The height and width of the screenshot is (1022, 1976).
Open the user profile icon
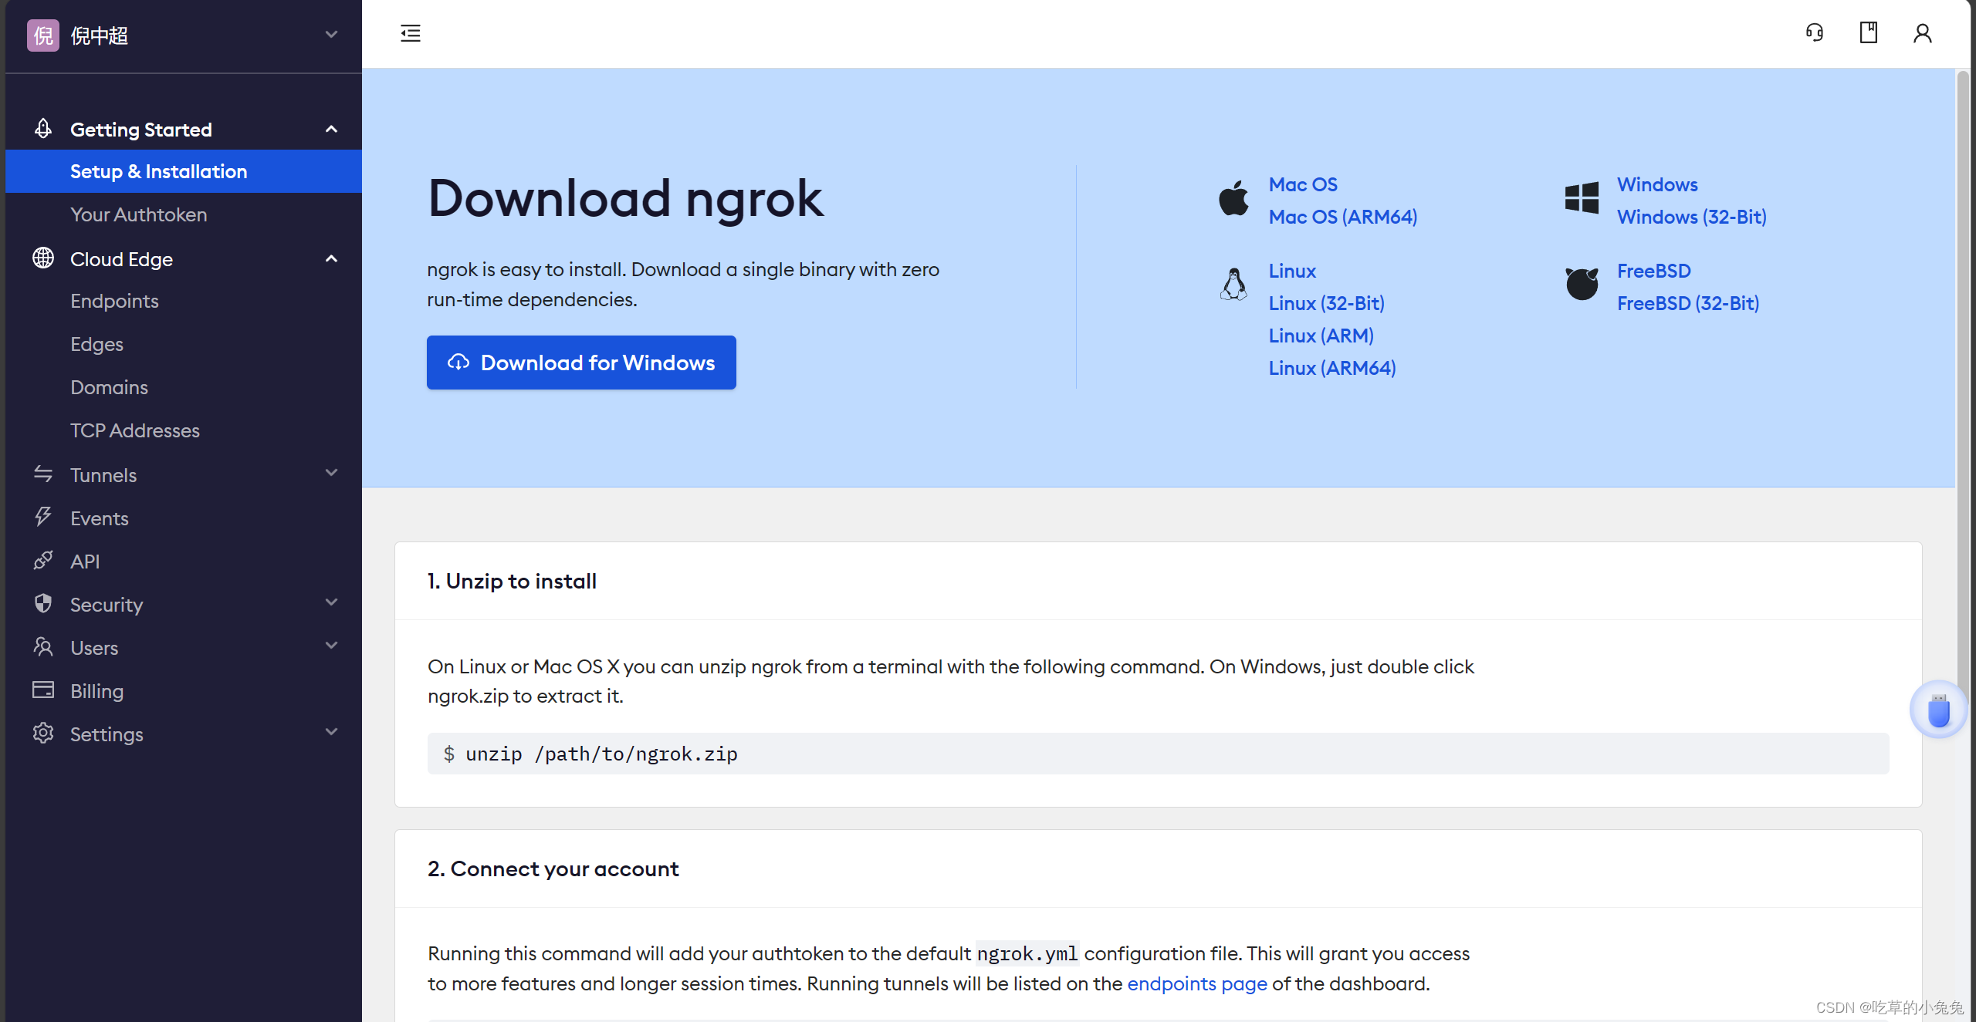coord(1922,33)
